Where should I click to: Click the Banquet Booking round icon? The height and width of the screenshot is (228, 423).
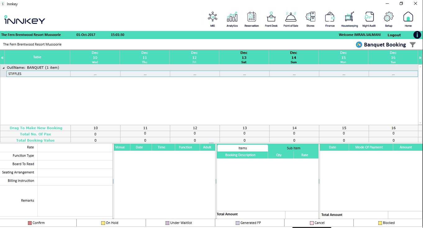[359, 45]
